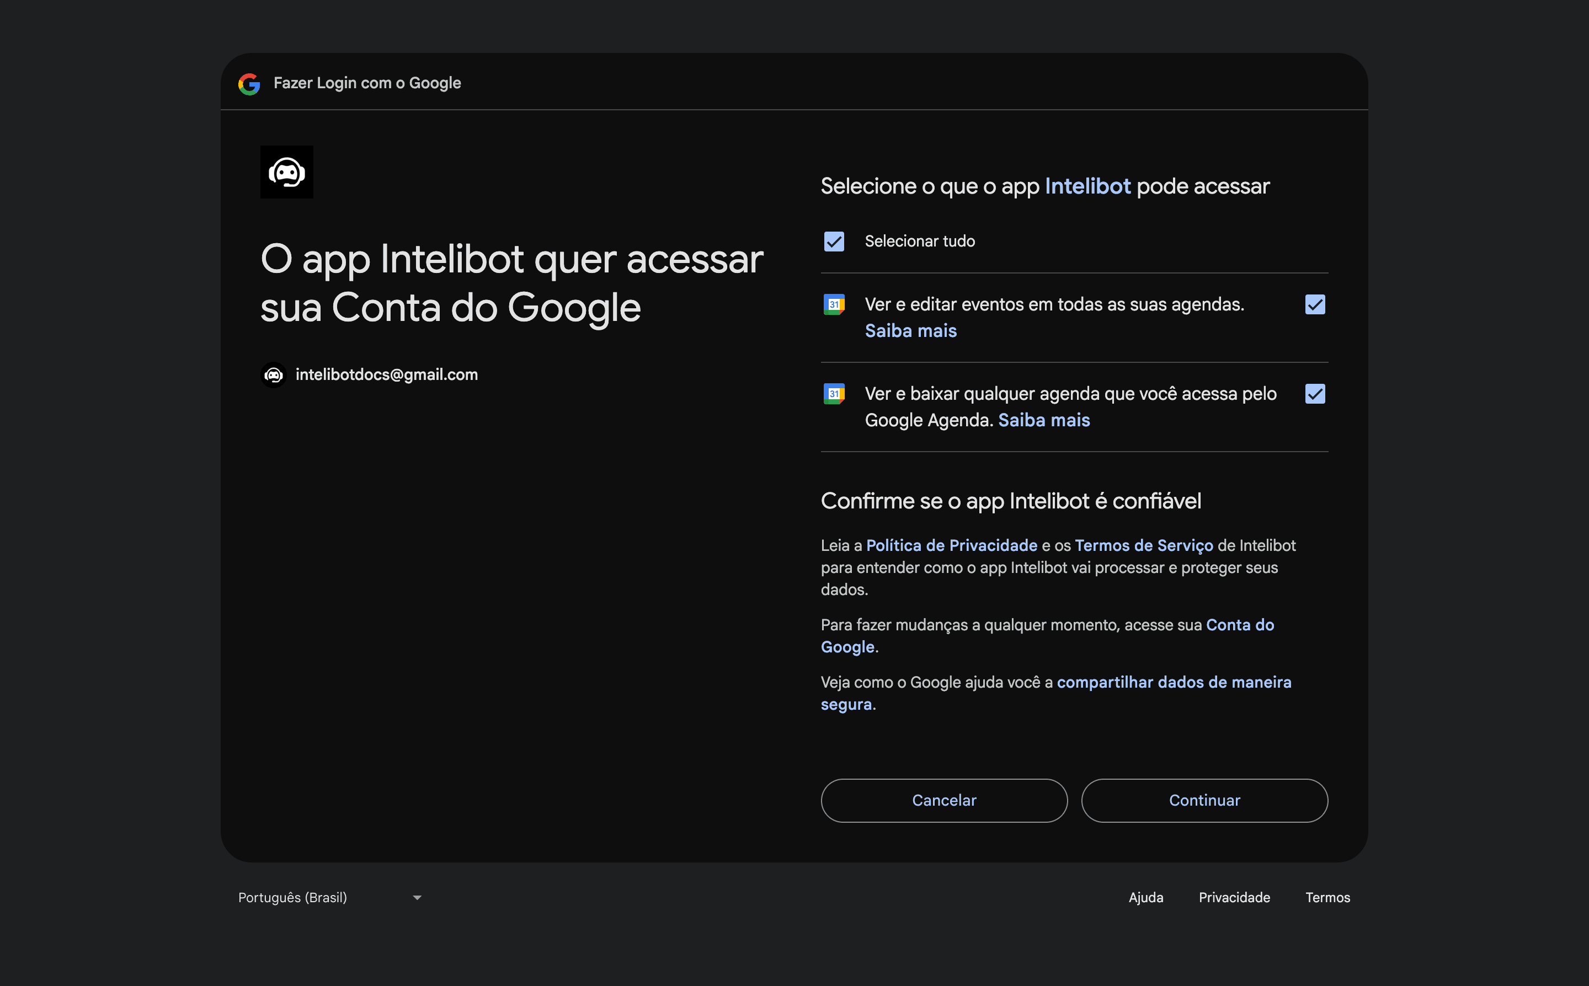Open the Termos de Serviço link

pos(1144,546)
